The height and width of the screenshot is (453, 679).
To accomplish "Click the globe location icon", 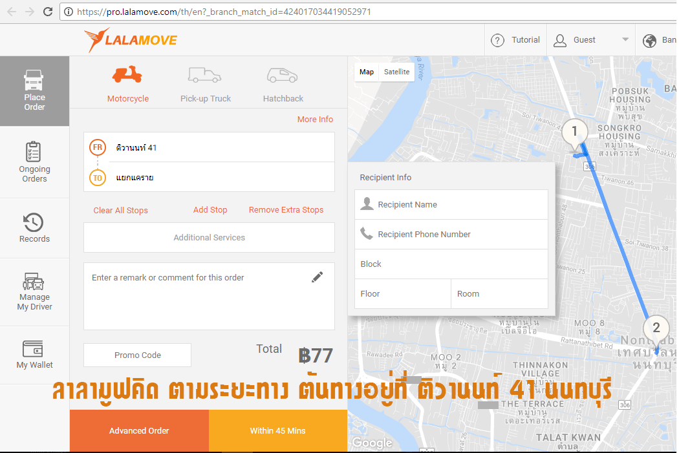I will (649, 41).
